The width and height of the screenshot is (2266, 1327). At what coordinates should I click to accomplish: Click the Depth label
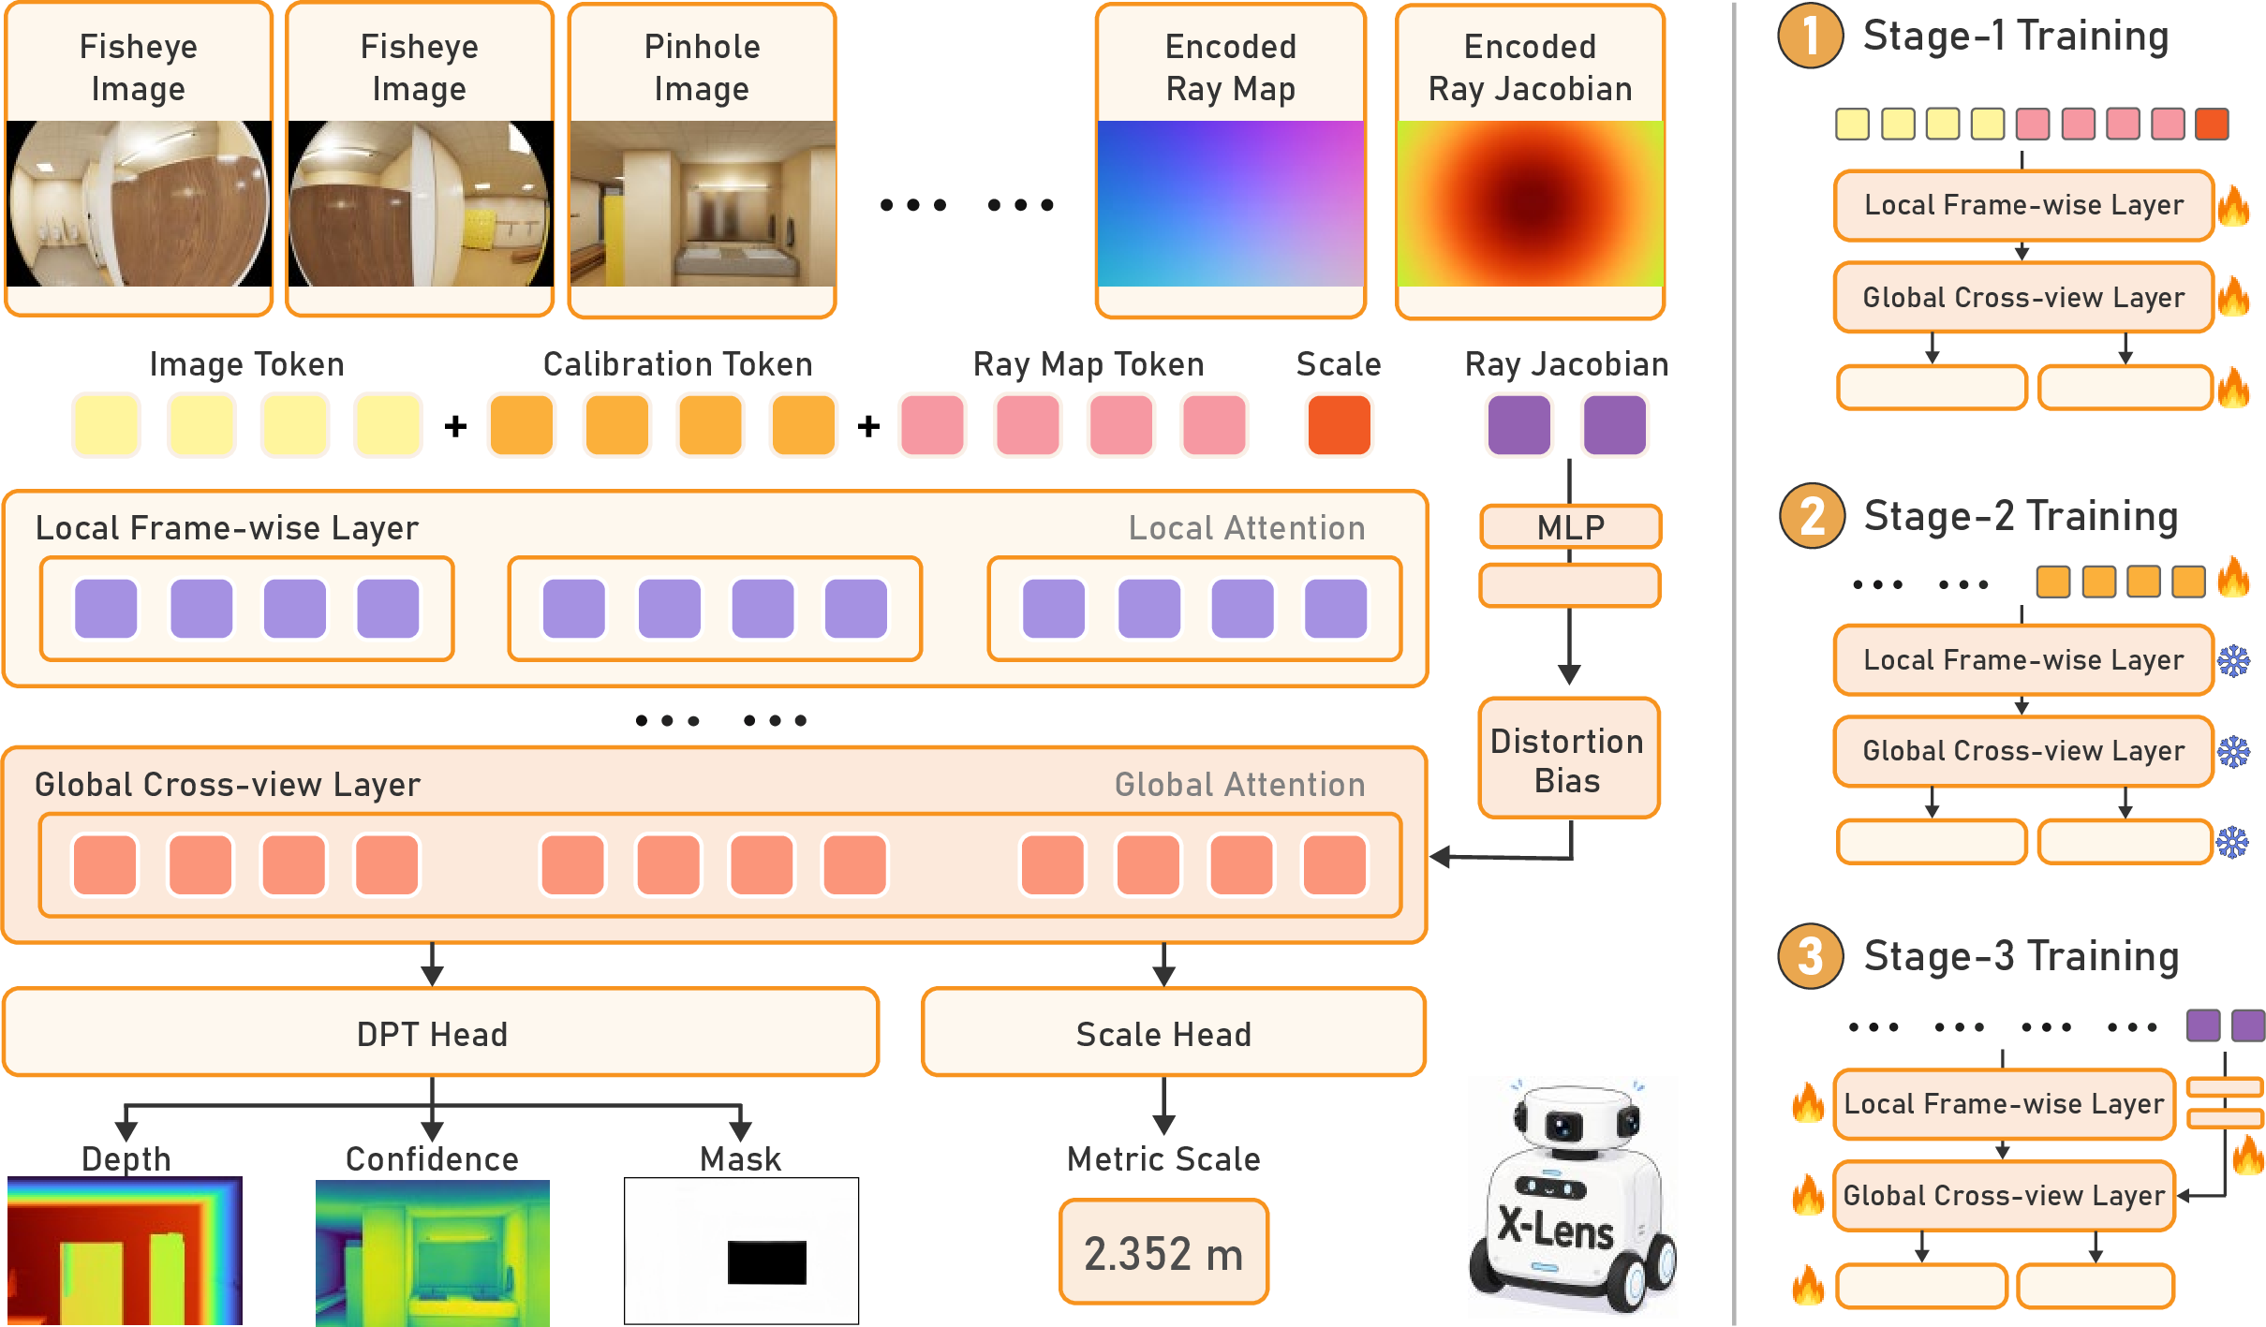pos(126,1159)
